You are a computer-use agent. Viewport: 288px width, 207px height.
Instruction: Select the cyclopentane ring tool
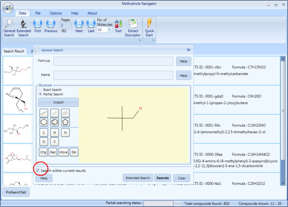(x=65, y=122)
